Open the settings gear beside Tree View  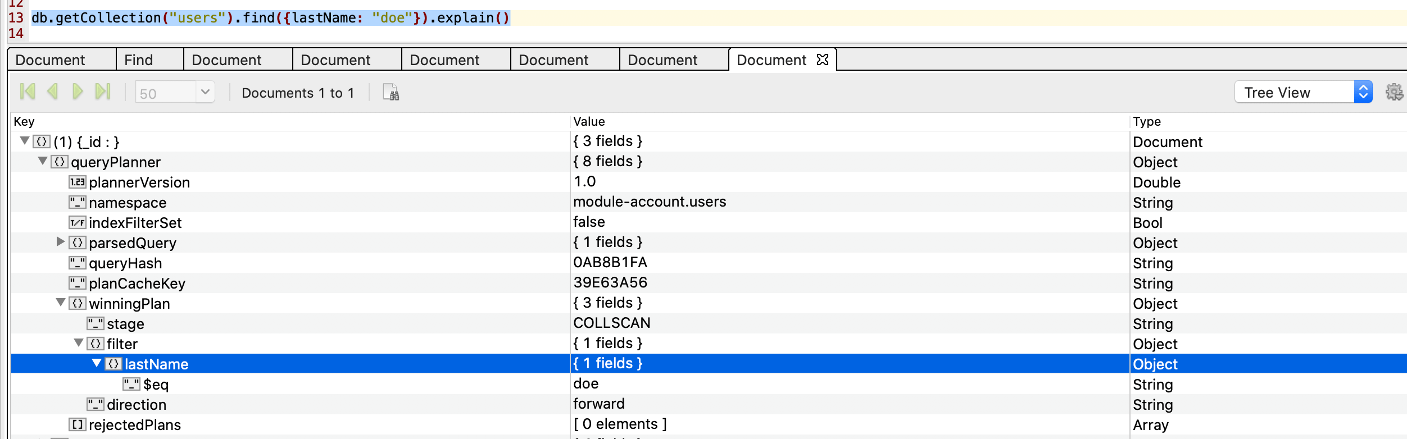[x=1394, y=92]
